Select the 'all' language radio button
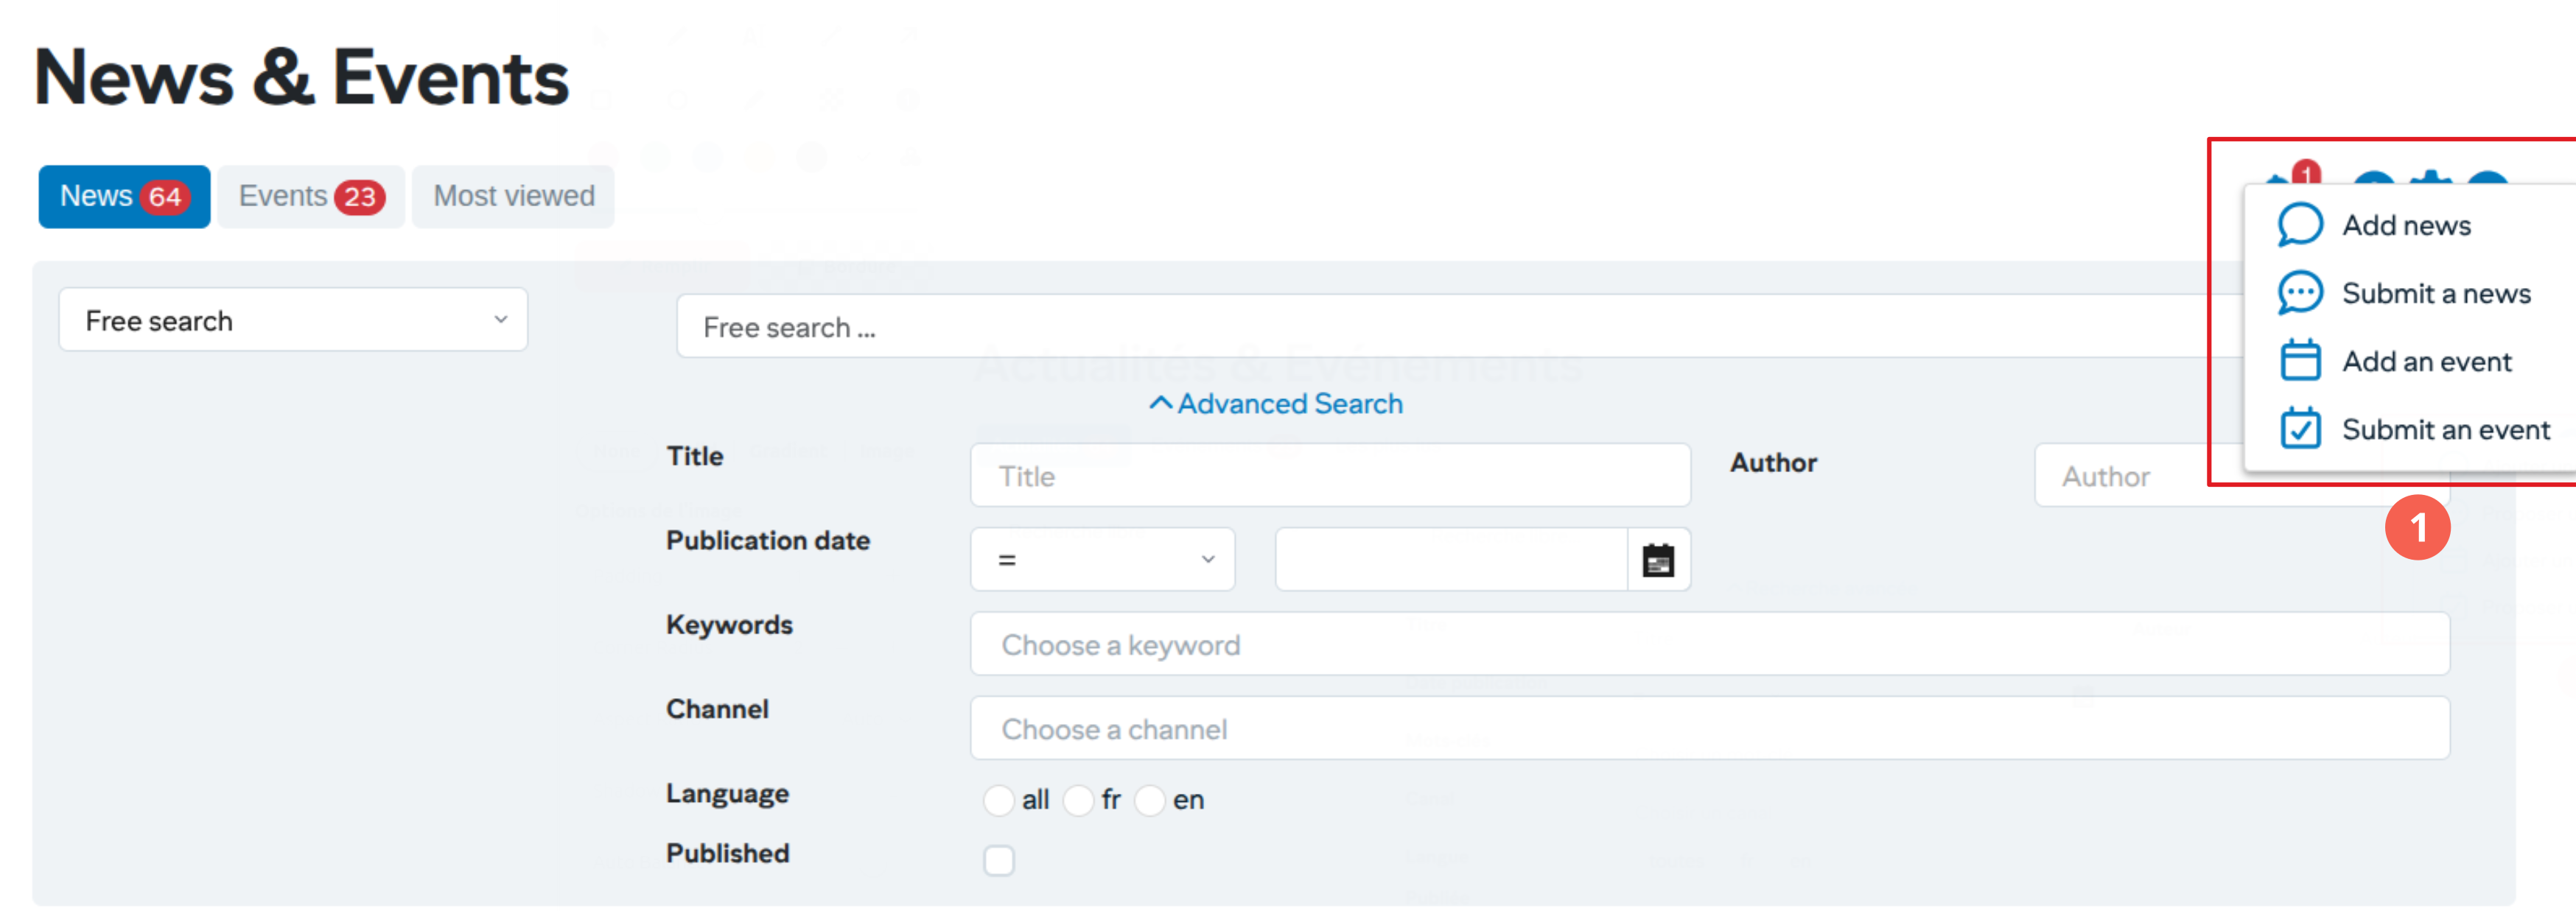The image size is (2576, 911). (998, 800)
